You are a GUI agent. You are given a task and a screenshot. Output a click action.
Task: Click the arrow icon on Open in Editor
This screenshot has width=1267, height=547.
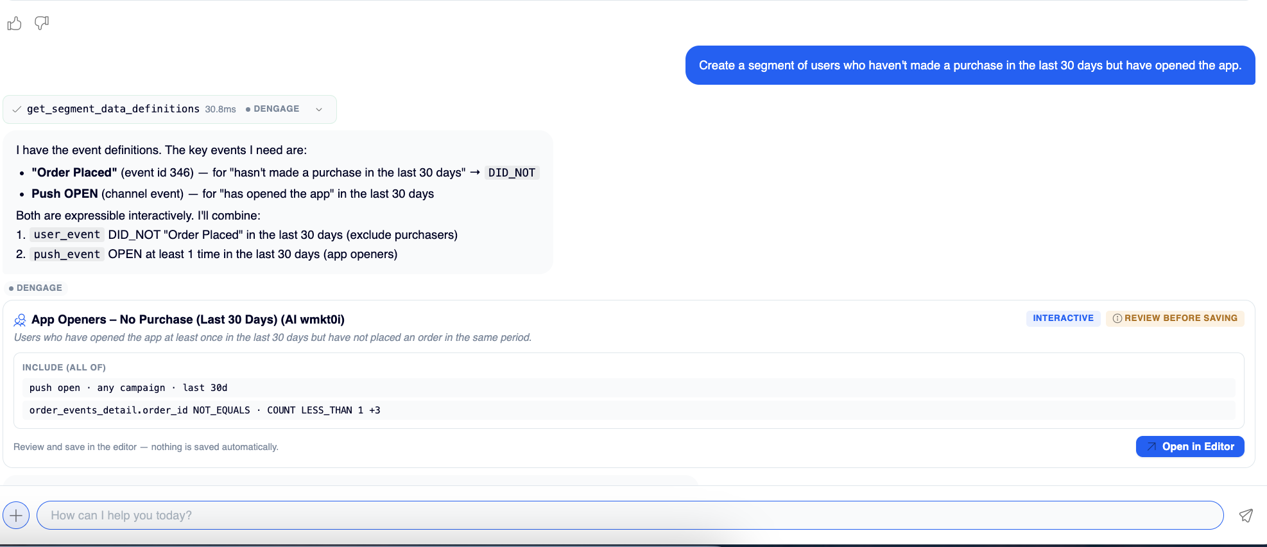1151,447
